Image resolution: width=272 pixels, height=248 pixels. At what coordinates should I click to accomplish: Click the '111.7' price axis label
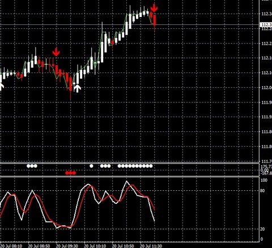pos(267,161)
